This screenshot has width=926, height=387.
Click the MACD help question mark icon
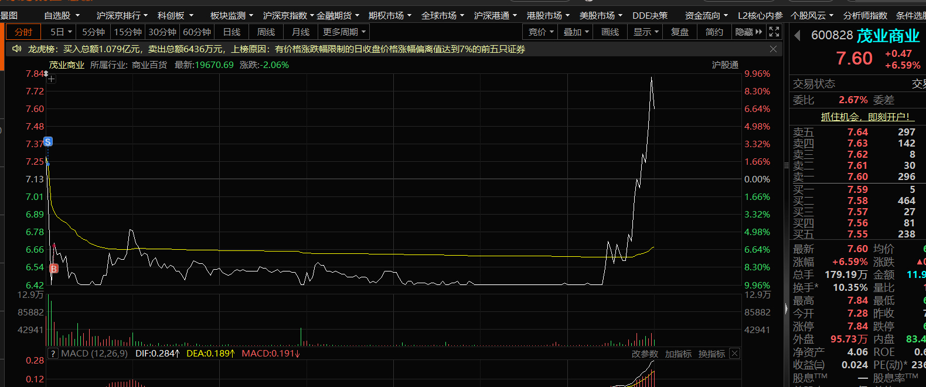(x=53, y=354)
